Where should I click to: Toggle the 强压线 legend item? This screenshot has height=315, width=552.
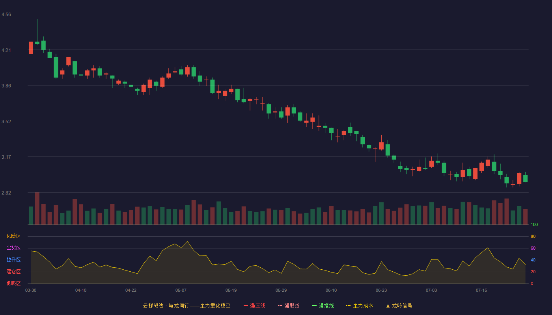(x=254, y=306)
